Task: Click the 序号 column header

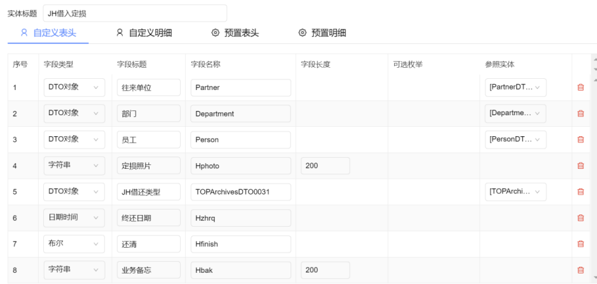Action: tap(20, 64)
